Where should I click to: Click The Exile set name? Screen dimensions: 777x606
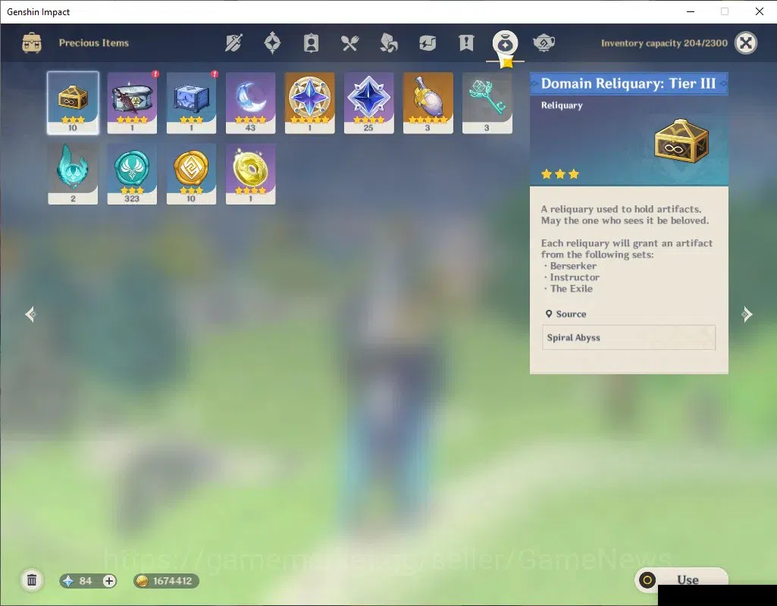[572, 289]
